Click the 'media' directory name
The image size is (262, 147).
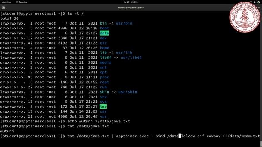106,62
